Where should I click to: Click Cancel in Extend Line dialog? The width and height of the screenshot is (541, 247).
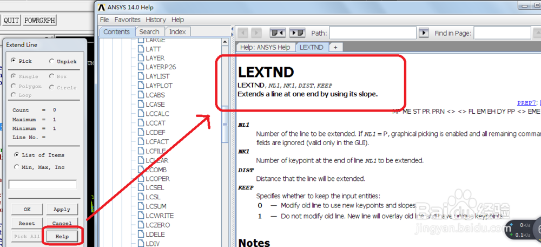tap(62, 223)
